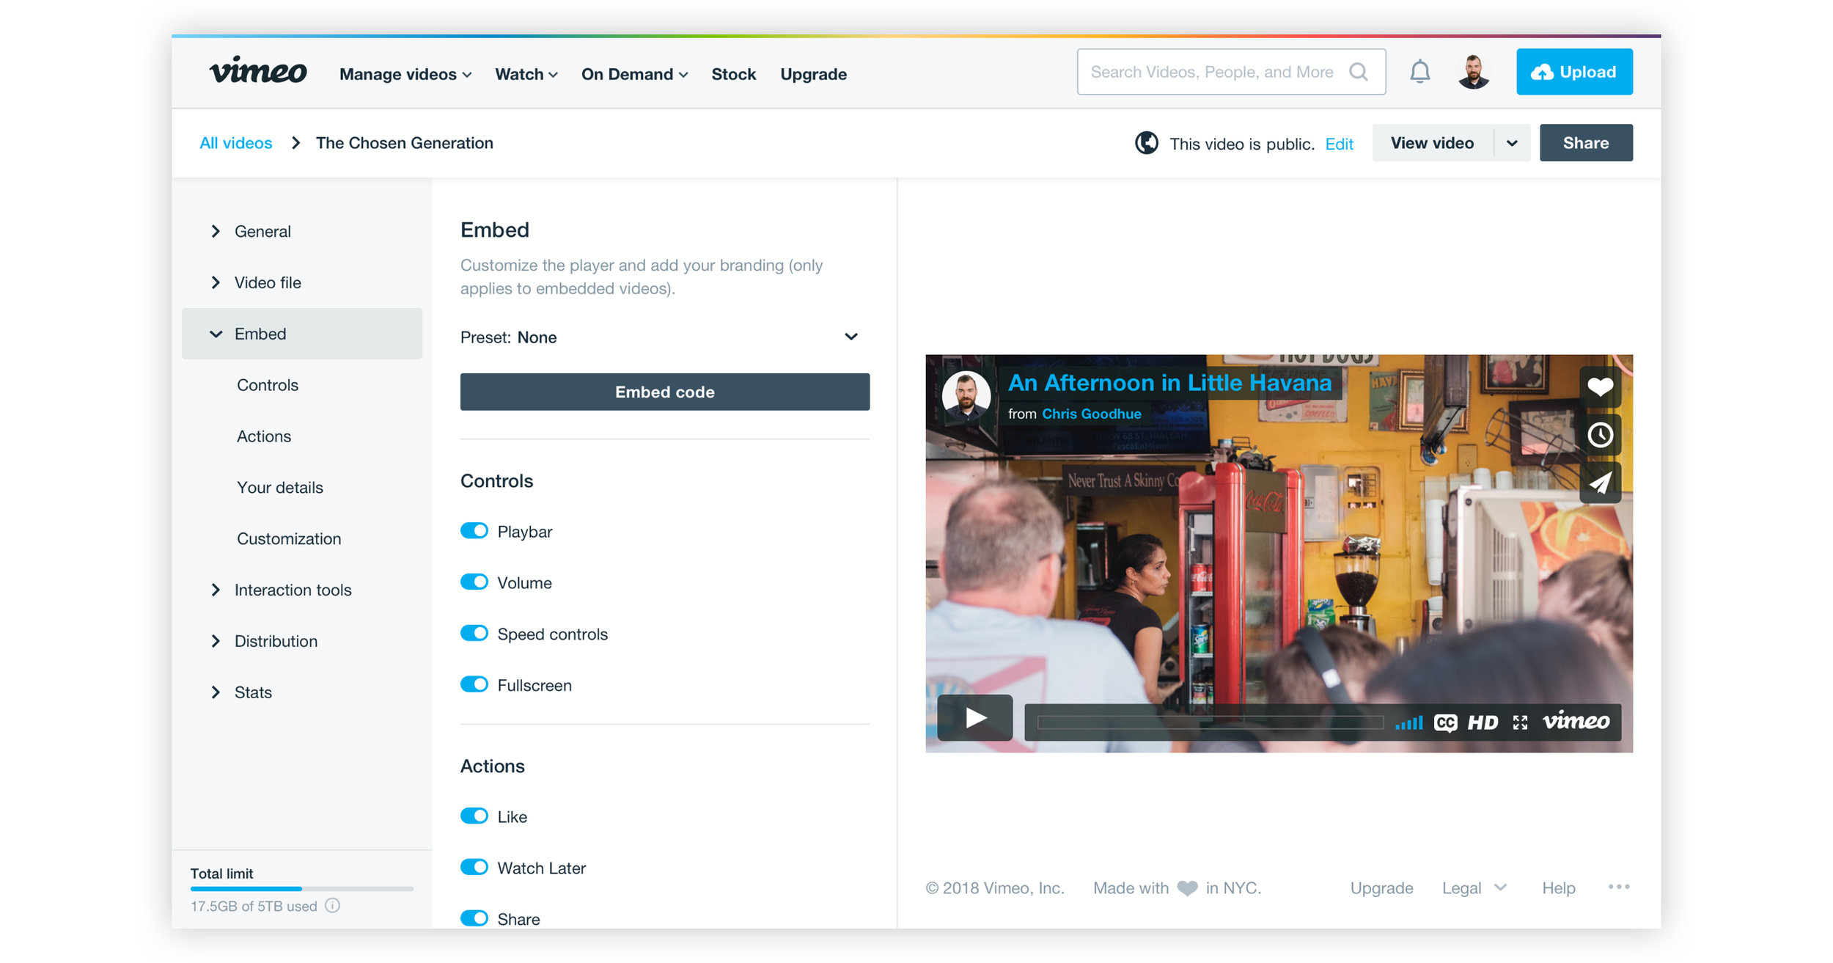This screenshot has height=963, width=1833.
Task: Click the Share button in header
Action: point(1586,143)
